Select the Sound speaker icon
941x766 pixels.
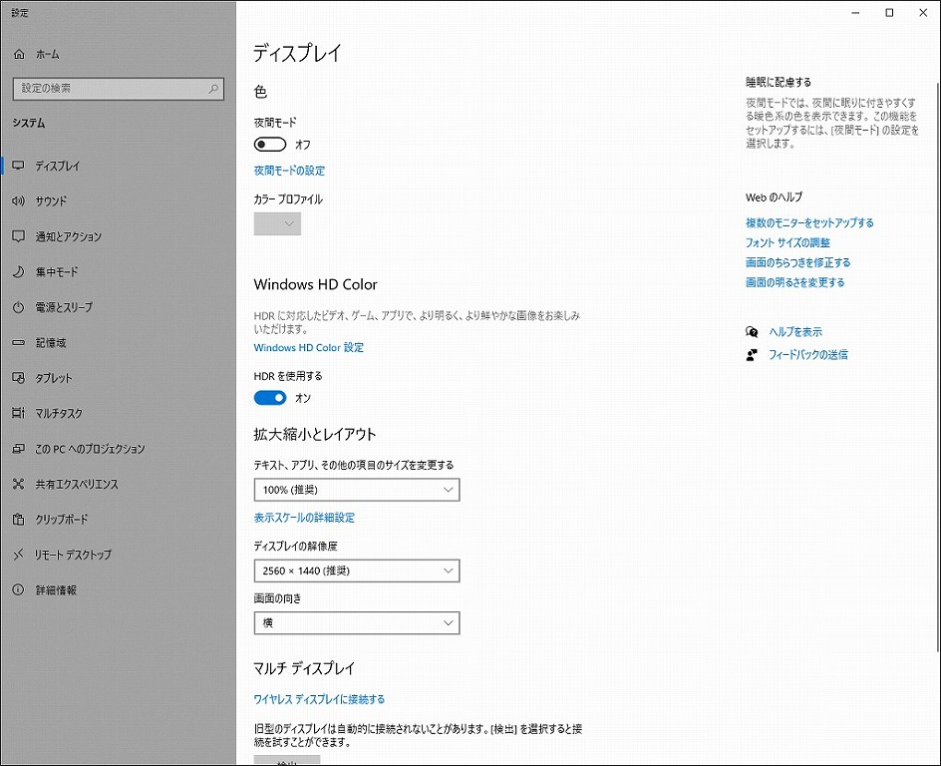pyautogui.click(x=19, y=201)
